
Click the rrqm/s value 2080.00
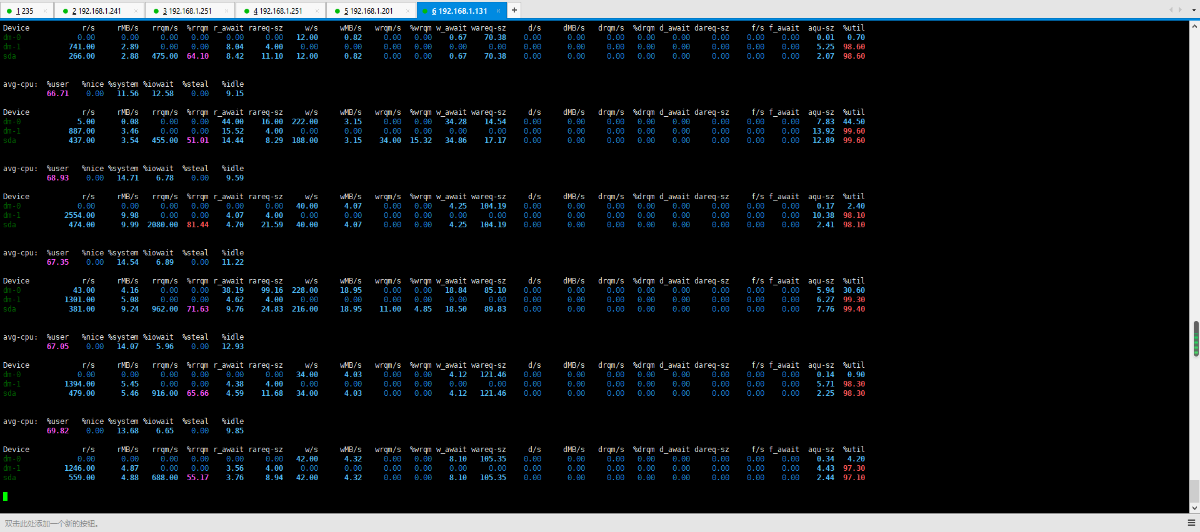pos(162,225)
